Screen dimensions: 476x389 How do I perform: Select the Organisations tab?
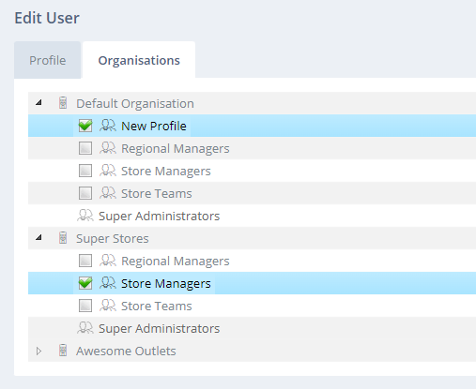tap(139, 60)
